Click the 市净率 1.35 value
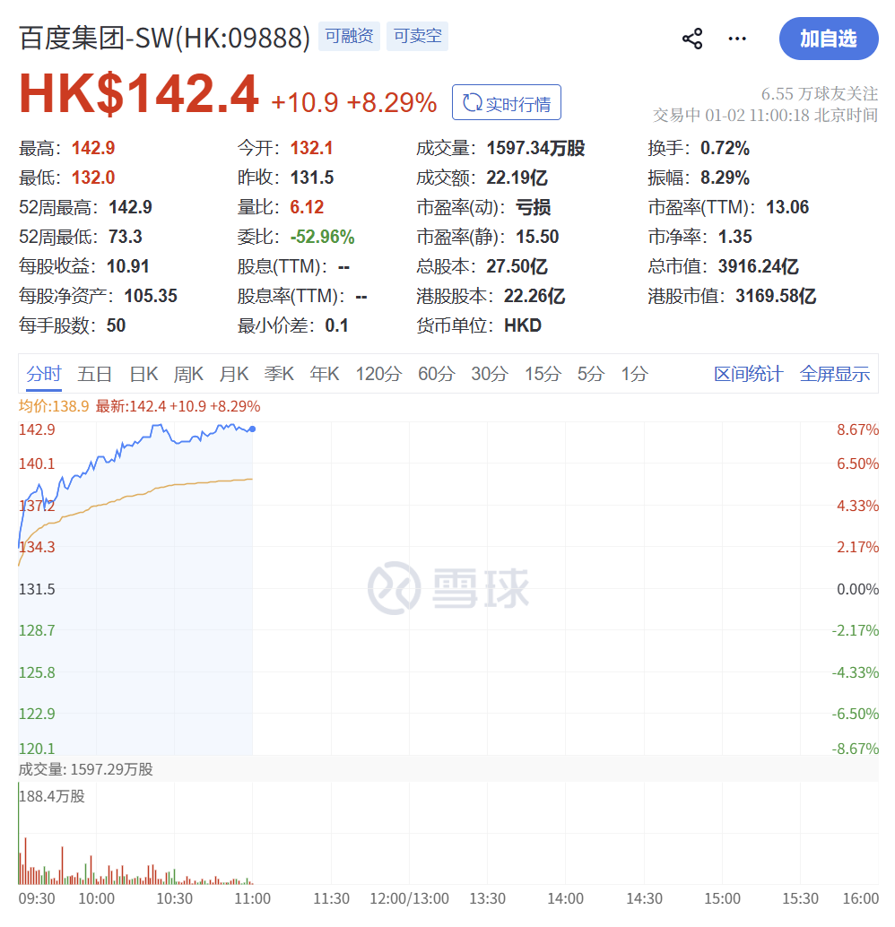 tap(734, 237)
